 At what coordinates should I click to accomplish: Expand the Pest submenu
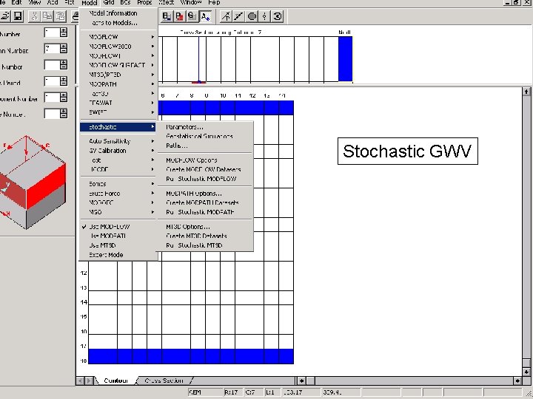click(x=118, y=160)
